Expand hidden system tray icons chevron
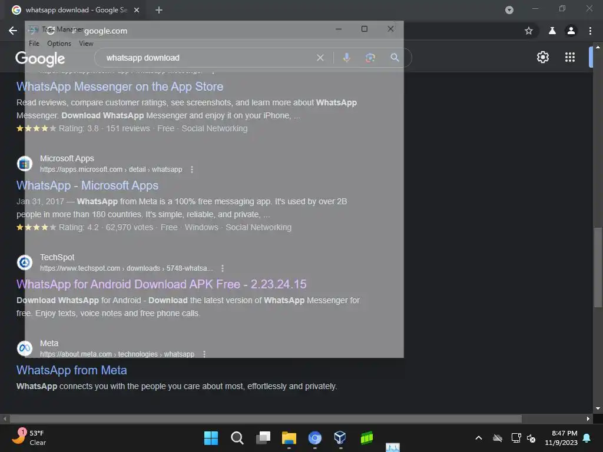603x452 pixels. click(479, 438)
